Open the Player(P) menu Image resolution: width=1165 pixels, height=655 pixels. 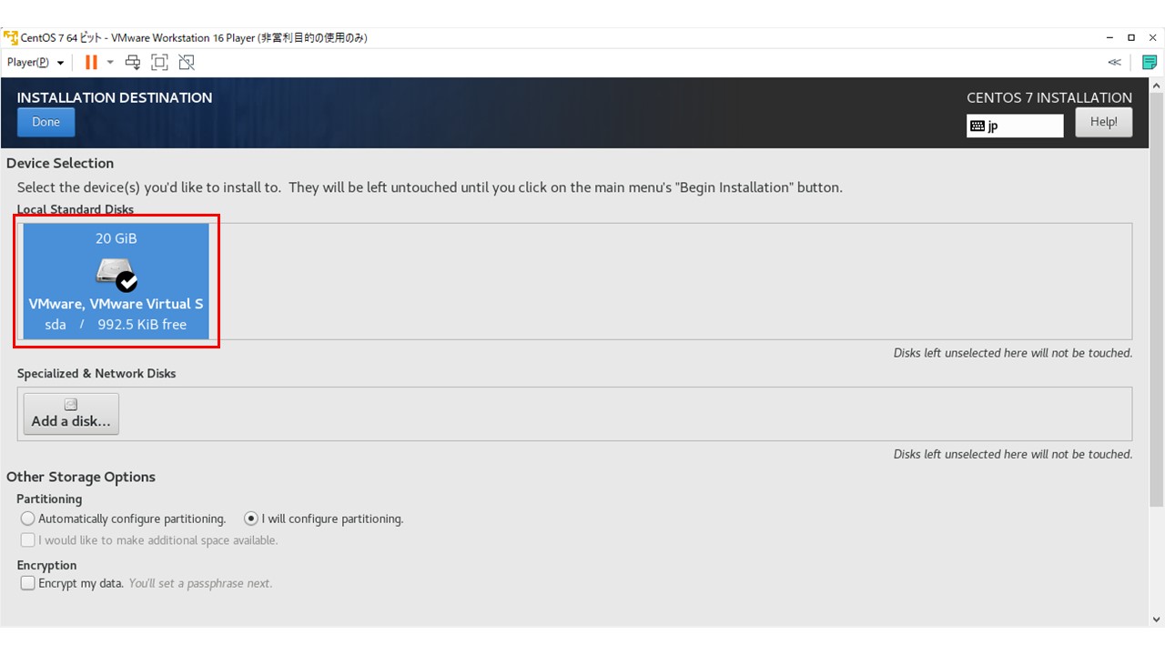(35, 62)
